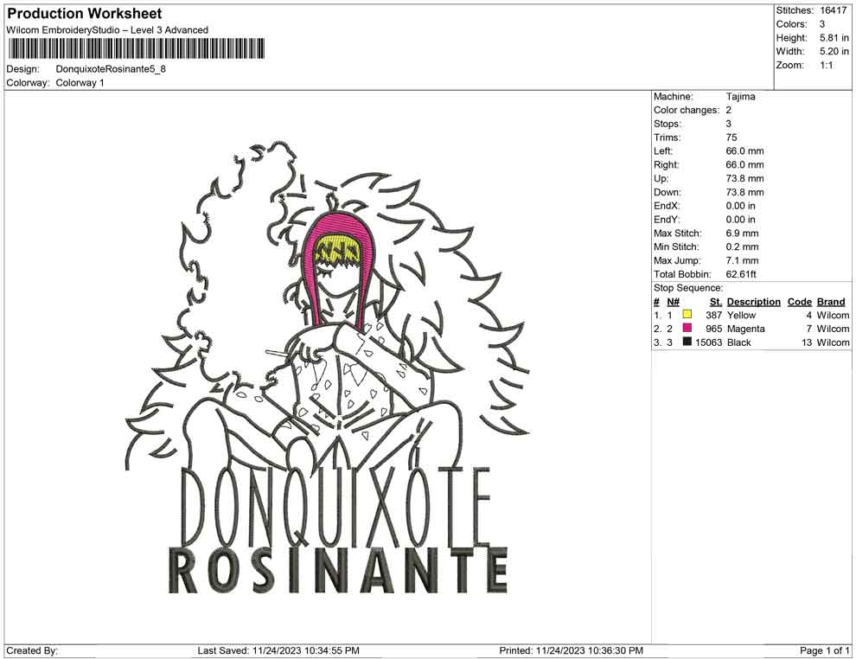Image resolution: width=856 pixels, height=659 pixels.
Task: Click the 'Description' column header
Action: pyautogui.click(x=754, y=302)
